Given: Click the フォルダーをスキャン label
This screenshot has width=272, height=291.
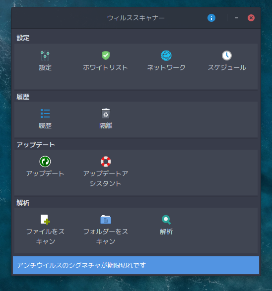Looking at the screenshot, I should (106, 236).
